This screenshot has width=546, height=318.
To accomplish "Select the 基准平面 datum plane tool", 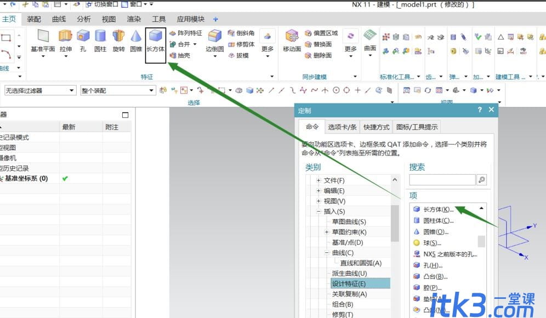I will 43,41.
